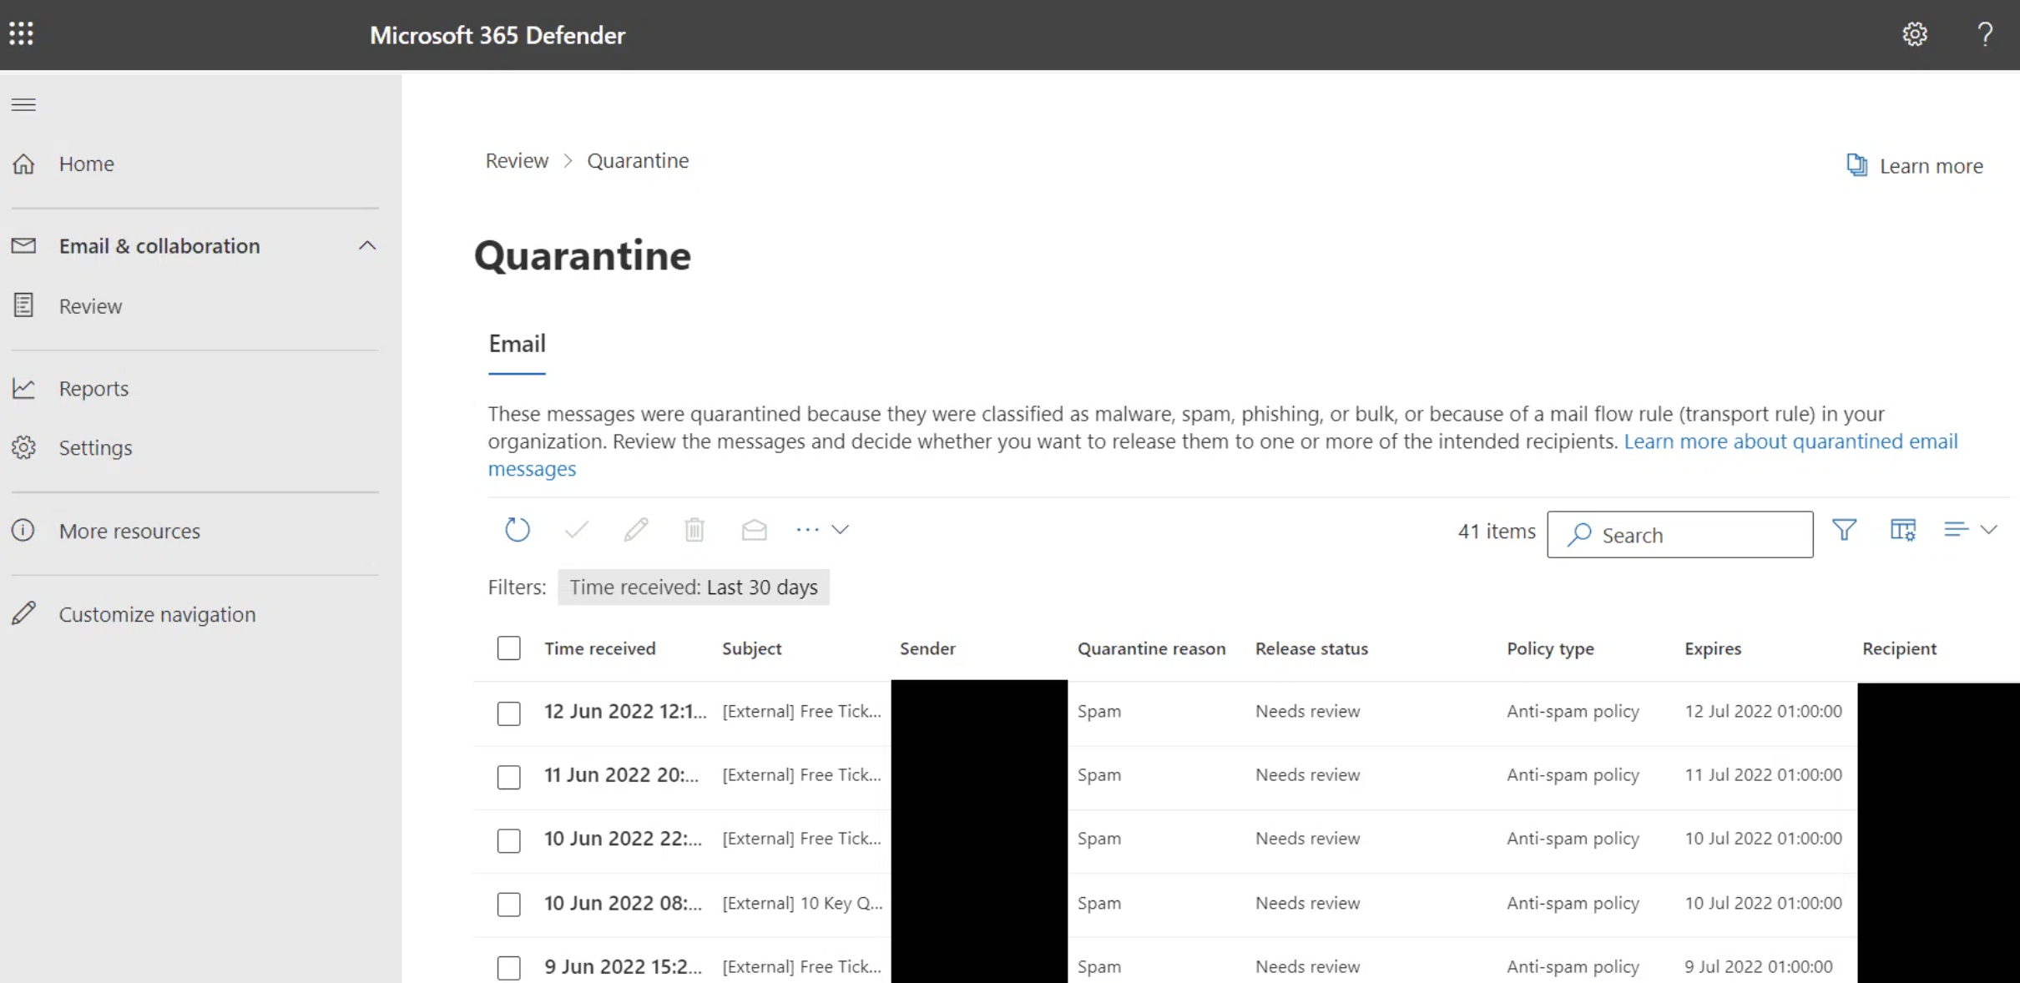
Task: Open Defender settings via the gear icon
Action: coord(1915,34)
